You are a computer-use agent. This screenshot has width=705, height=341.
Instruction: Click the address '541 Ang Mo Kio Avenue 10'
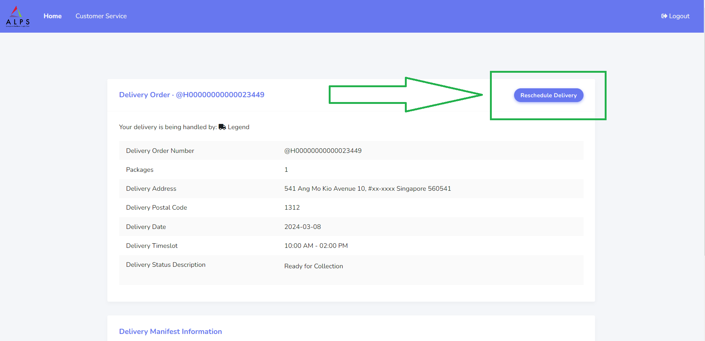coord(325,188)
